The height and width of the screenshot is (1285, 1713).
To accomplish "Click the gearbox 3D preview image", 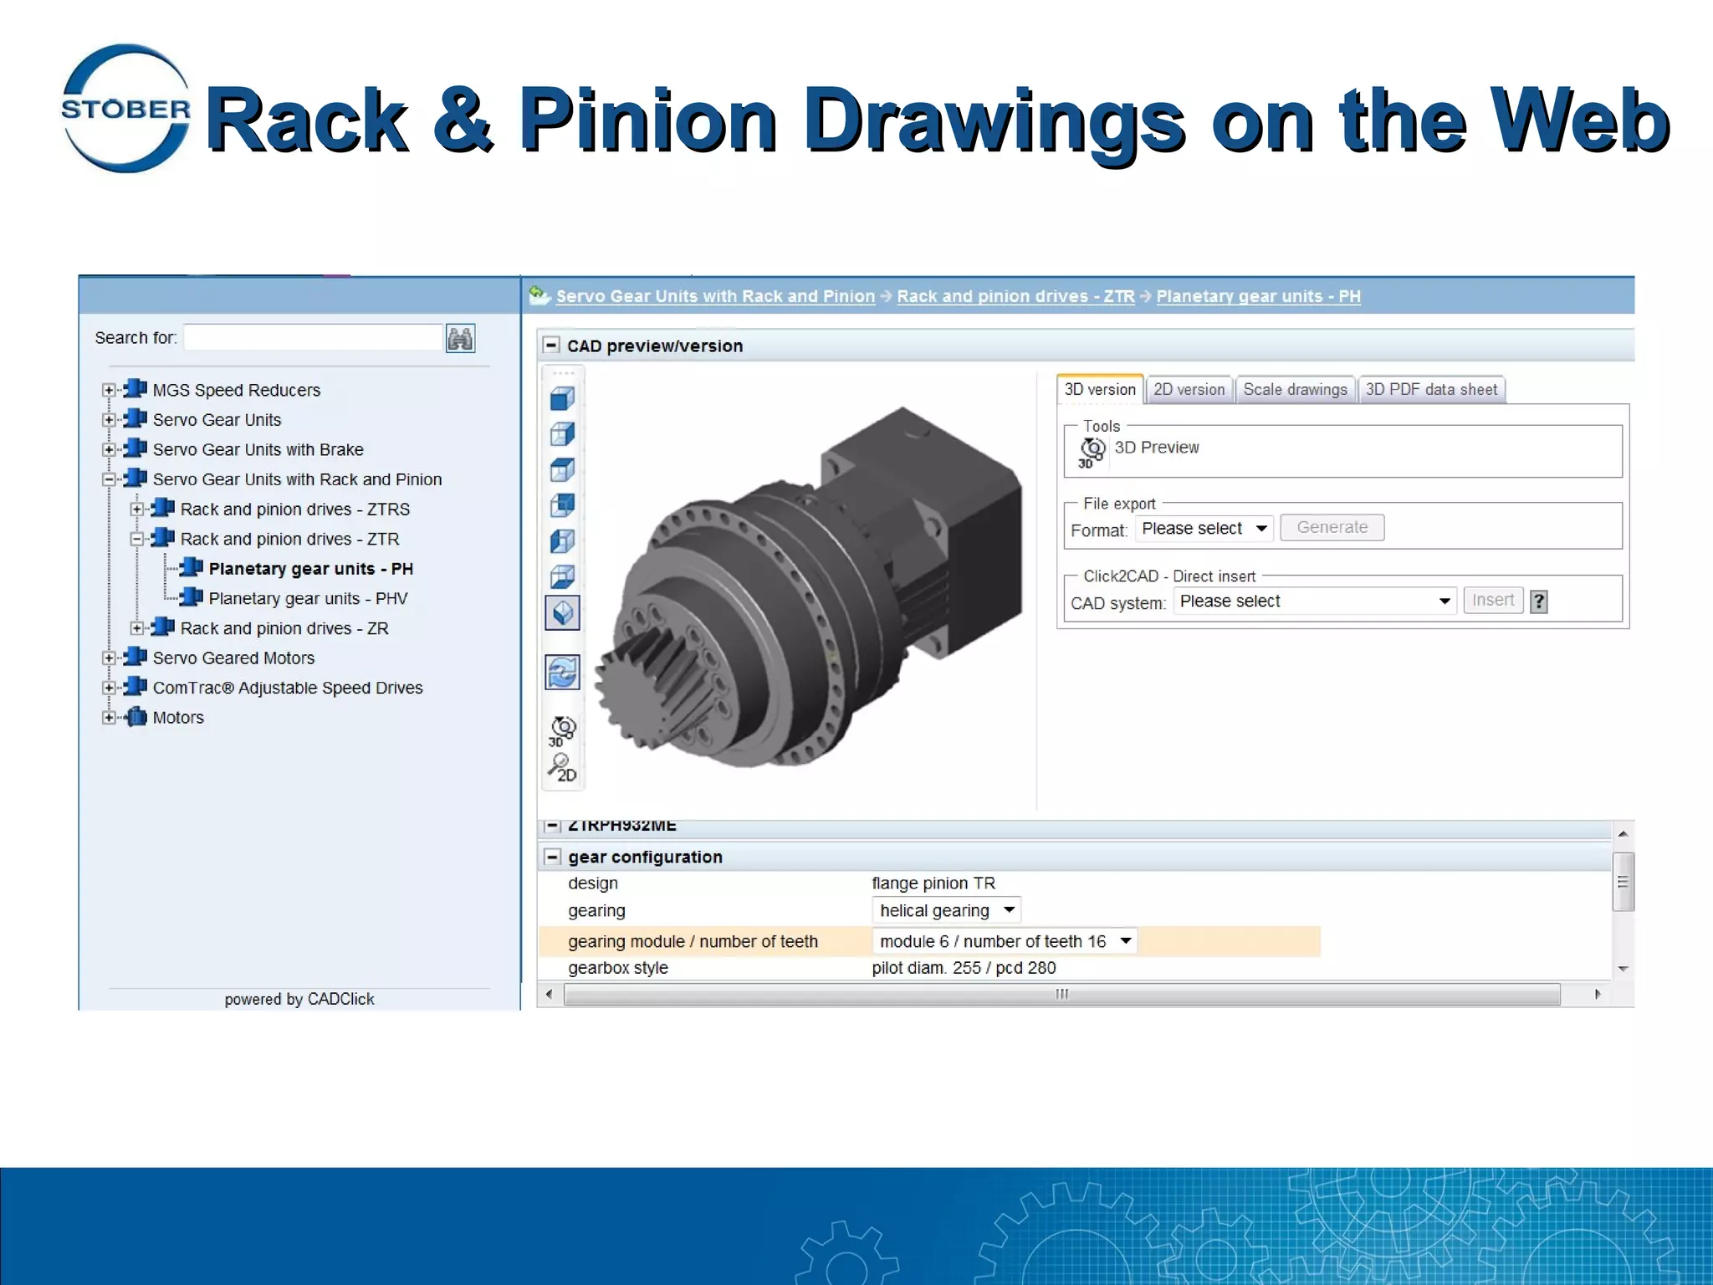I will pyautogui.click(x=810, y=588).
